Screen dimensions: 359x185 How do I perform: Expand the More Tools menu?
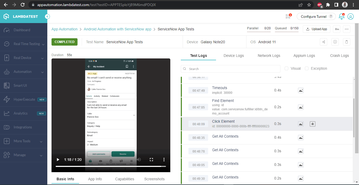(x=22, y=141)
